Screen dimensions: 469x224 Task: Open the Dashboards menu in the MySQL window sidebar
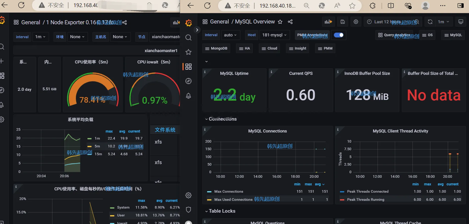coord(188,66)
